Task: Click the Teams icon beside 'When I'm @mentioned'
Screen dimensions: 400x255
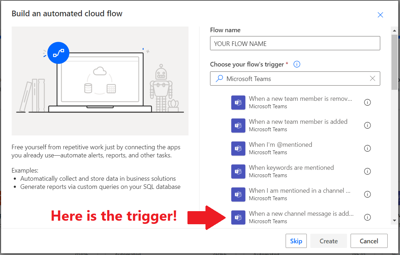Action: 238,149
